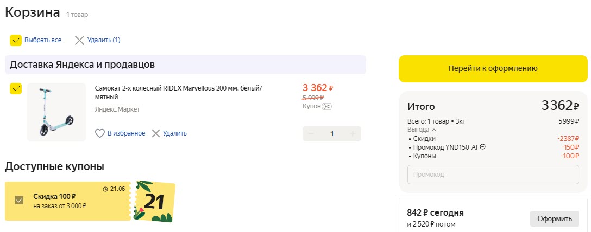Open the scooter product thumbnail image
Viewport: 591px width, 232px height.
coord(56,112)
